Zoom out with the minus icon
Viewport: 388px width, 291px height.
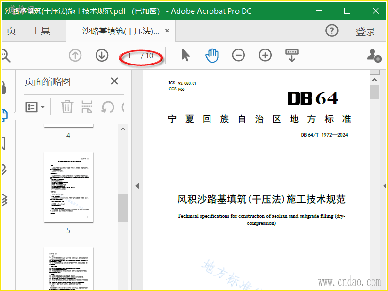tap(239, 55)
